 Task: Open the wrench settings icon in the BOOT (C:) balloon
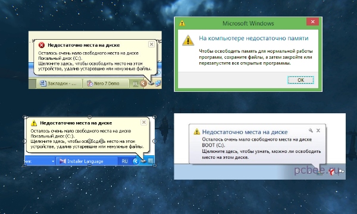tap(311, 130)
